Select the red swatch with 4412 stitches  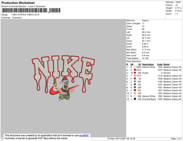[x=135, y=70]
